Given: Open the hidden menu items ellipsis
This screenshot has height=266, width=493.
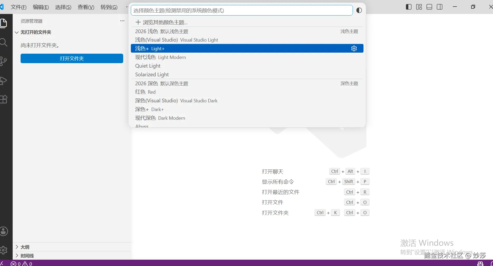Looking at the screenshot, I should [127, 7].
